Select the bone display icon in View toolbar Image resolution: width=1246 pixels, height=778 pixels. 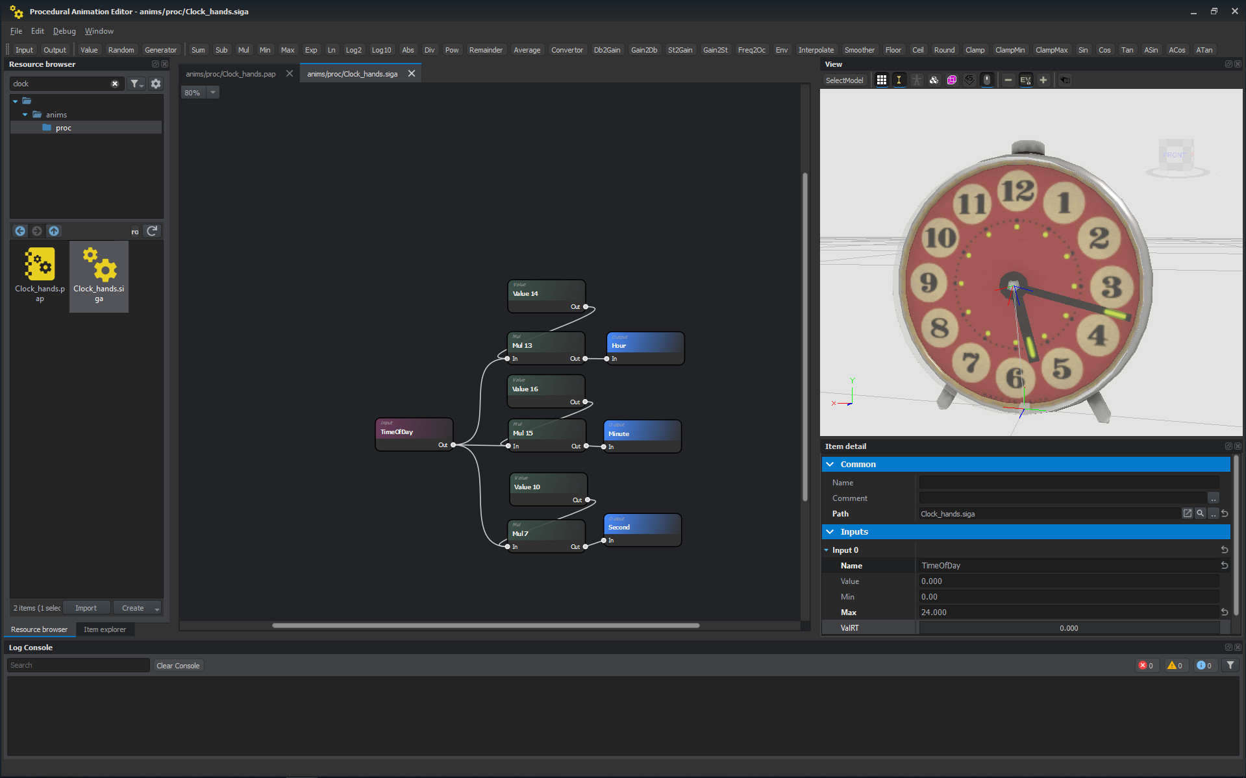coord(899,80)
